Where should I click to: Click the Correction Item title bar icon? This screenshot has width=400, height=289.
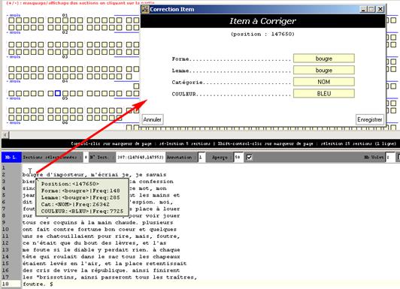pyautogui.click(x=145, y=9)
